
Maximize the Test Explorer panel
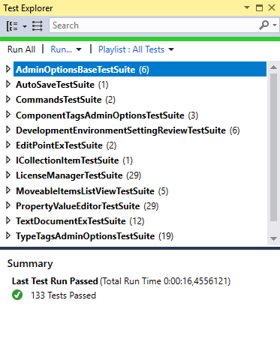click(259, 7)
